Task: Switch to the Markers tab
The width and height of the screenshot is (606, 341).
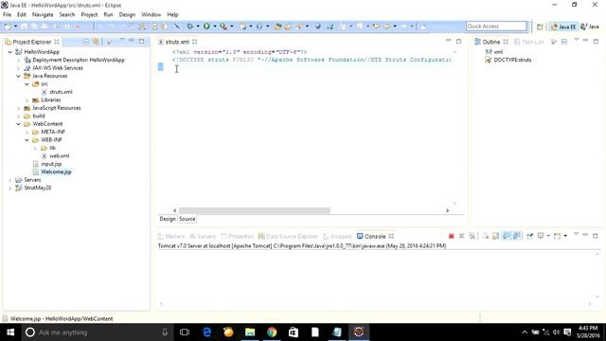Action: [171, 236]
